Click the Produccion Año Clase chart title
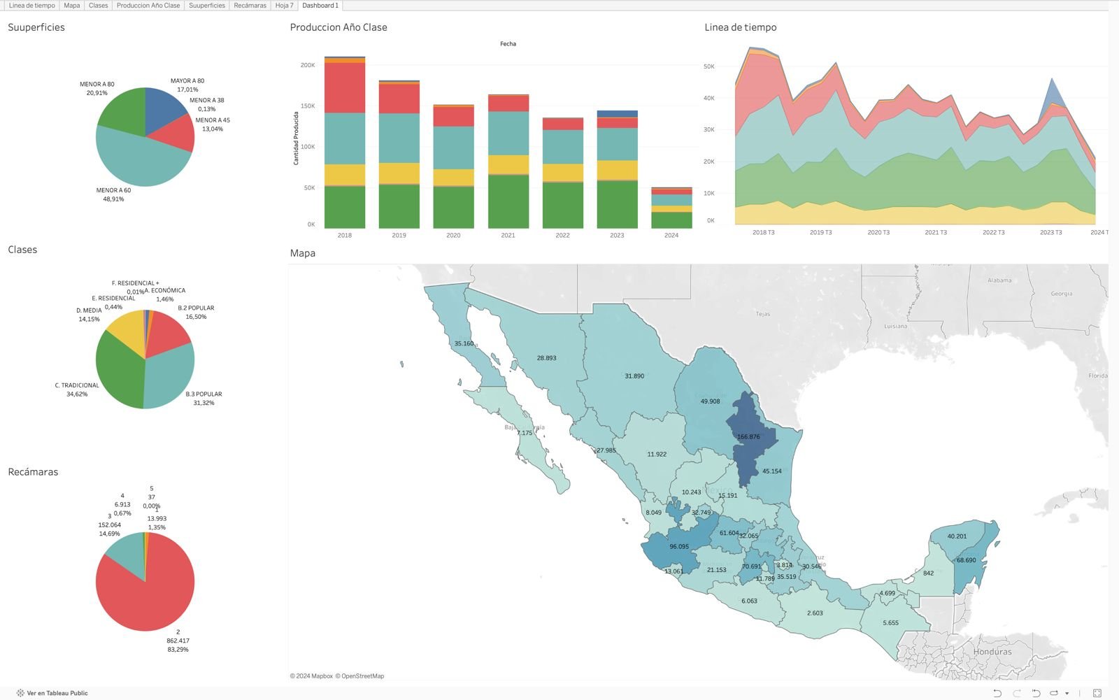 [x=338, y=27]
